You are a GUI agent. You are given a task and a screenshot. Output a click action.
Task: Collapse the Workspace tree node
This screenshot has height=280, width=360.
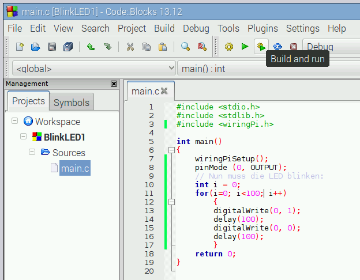pyautogui.click(x=14, y=121)
